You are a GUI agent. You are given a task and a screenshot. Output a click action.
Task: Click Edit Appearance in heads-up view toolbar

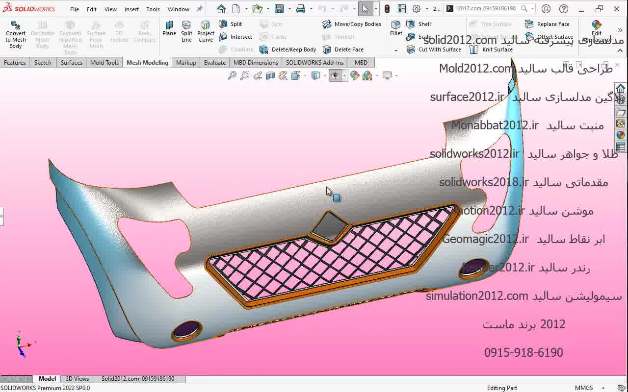(x=355, y=75)
